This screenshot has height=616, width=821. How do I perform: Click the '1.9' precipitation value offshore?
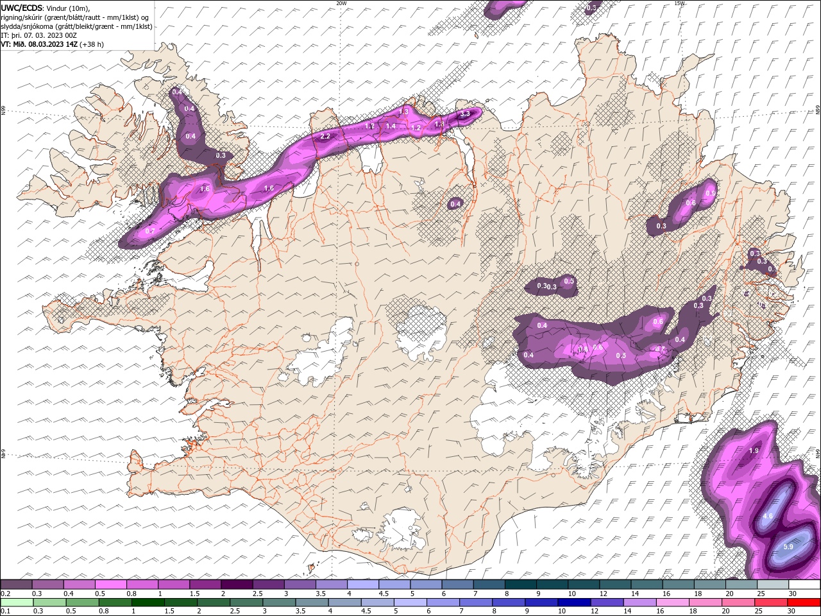[754, 451]
